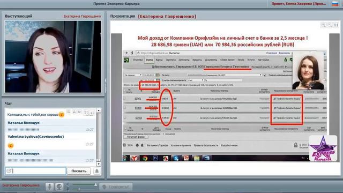Image resolution: width=343 pixels, height=193 pixels.
Task: Click the reload icon in the slide's address bar
Action: click(x=138, y=53)
